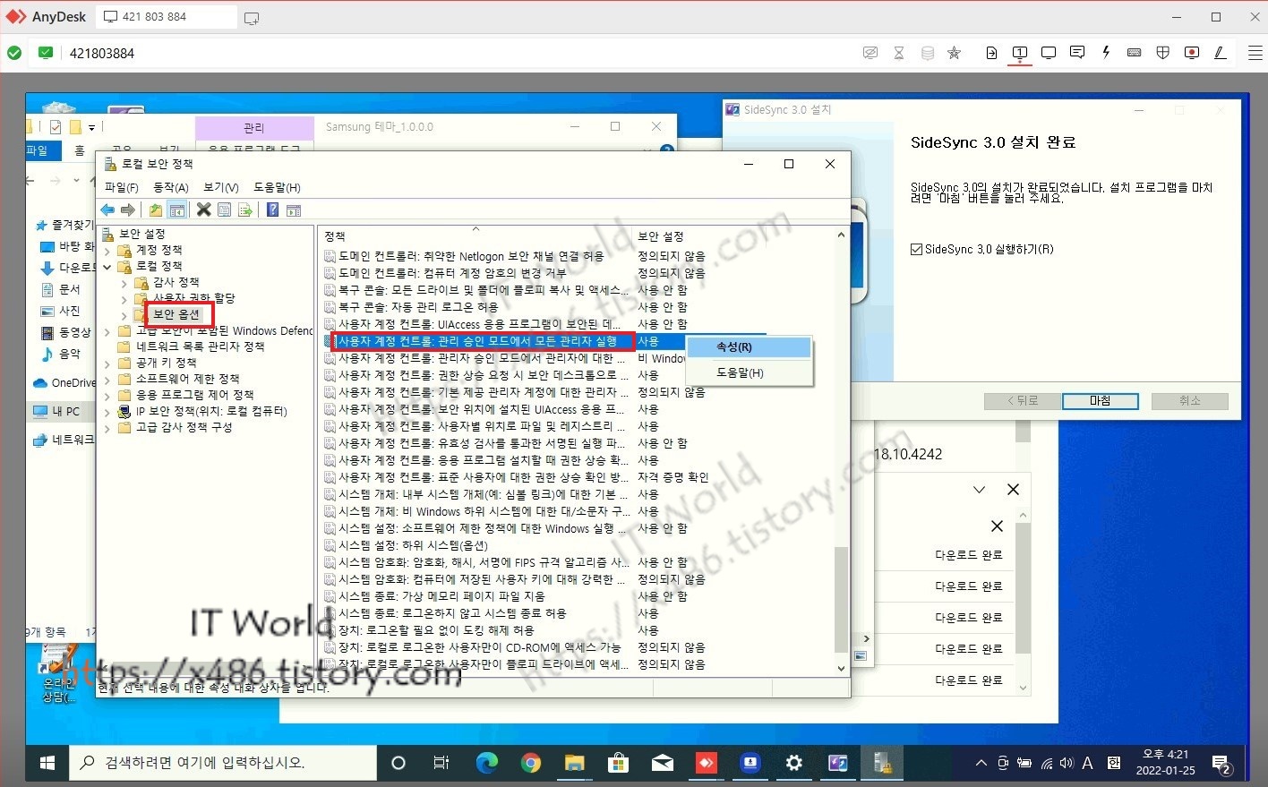Screen dimensions: 1268x787
Task: Click the up-one-level folder icon
Action: [156, 210]
